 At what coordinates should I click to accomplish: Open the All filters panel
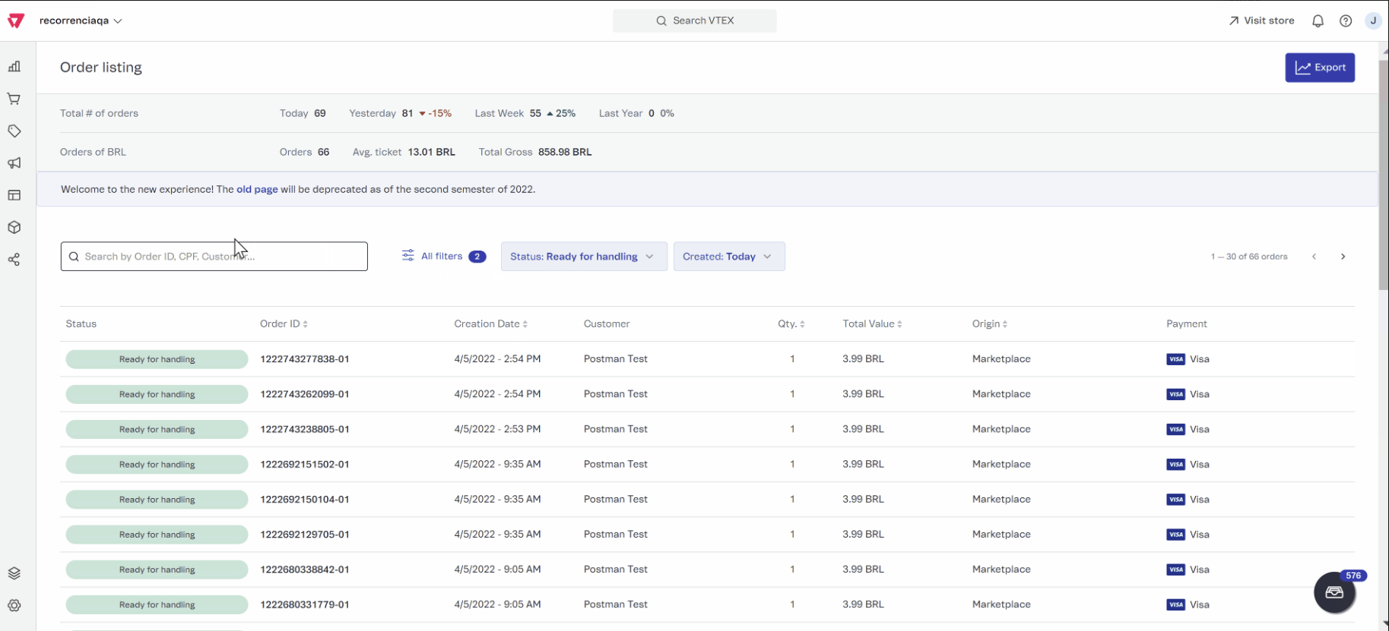click(x=442, y=257)
